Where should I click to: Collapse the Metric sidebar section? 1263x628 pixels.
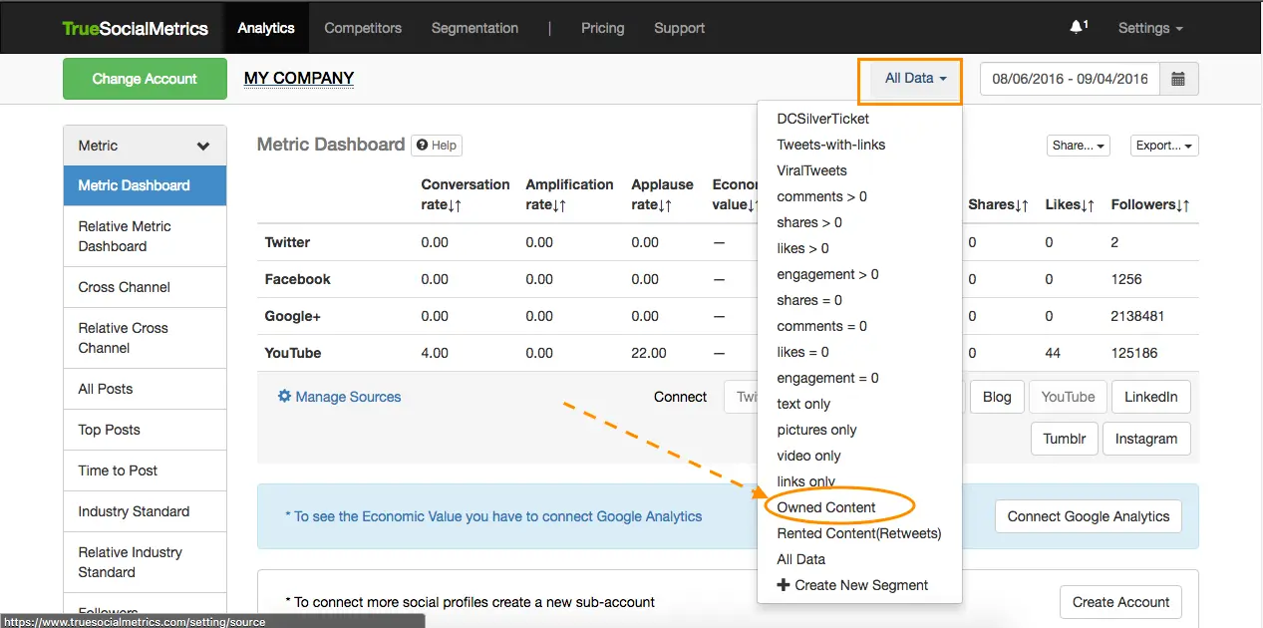tap(203, 146)
